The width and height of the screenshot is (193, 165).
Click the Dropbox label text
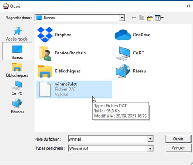63,35
